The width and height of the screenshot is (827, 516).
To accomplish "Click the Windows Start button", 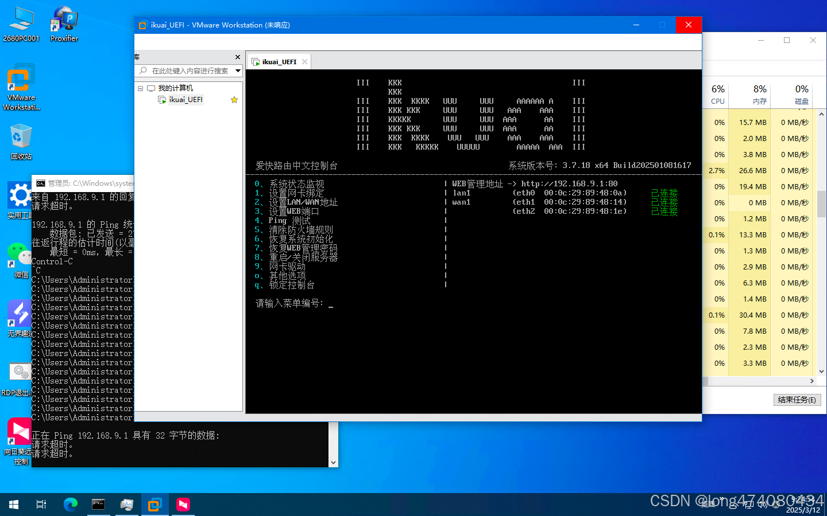I will (14, 505).
